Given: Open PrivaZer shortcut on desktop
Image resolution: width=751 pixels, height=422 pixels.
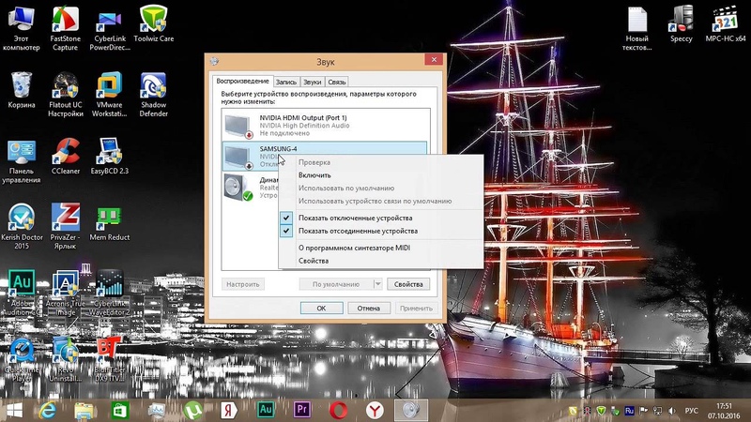Looking at the screenshot, I should (x=65, y=227).
